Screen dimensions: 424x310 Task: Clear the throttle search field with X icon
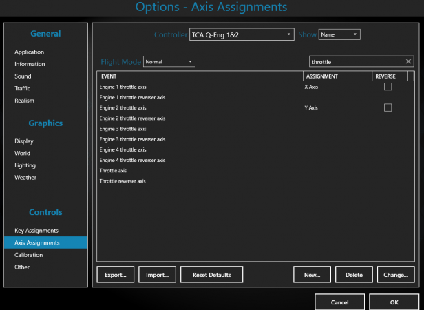click(408, 62)
